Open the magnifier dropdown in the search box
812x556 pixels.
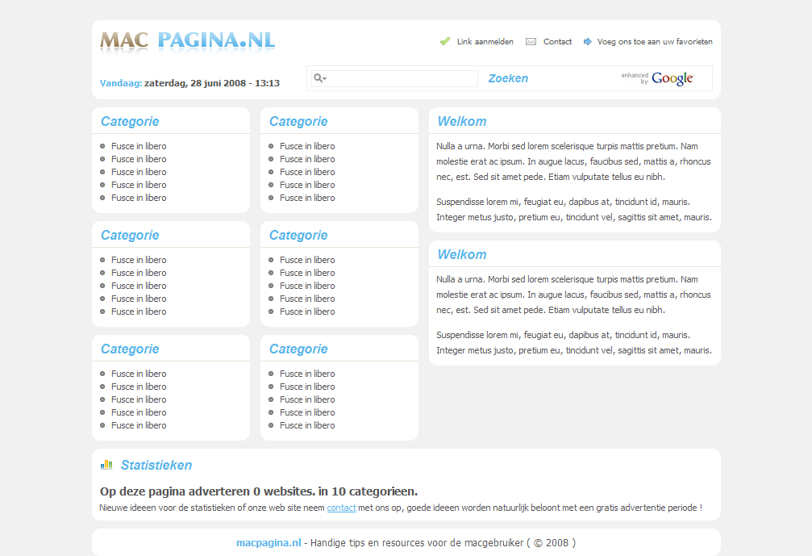[x=320, y=78]
